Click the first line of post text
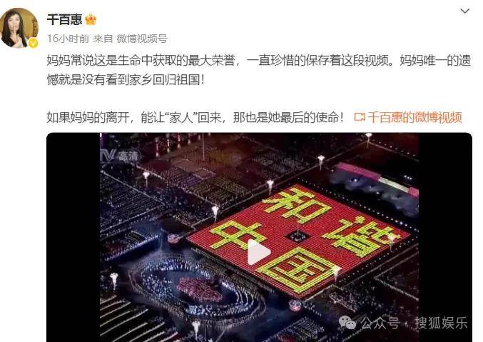The image size is (483, 342). (259, 61)
